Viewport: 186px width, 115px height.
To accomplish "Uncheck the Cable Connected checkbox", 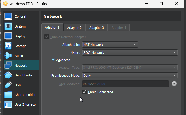I will pos(84,92).
